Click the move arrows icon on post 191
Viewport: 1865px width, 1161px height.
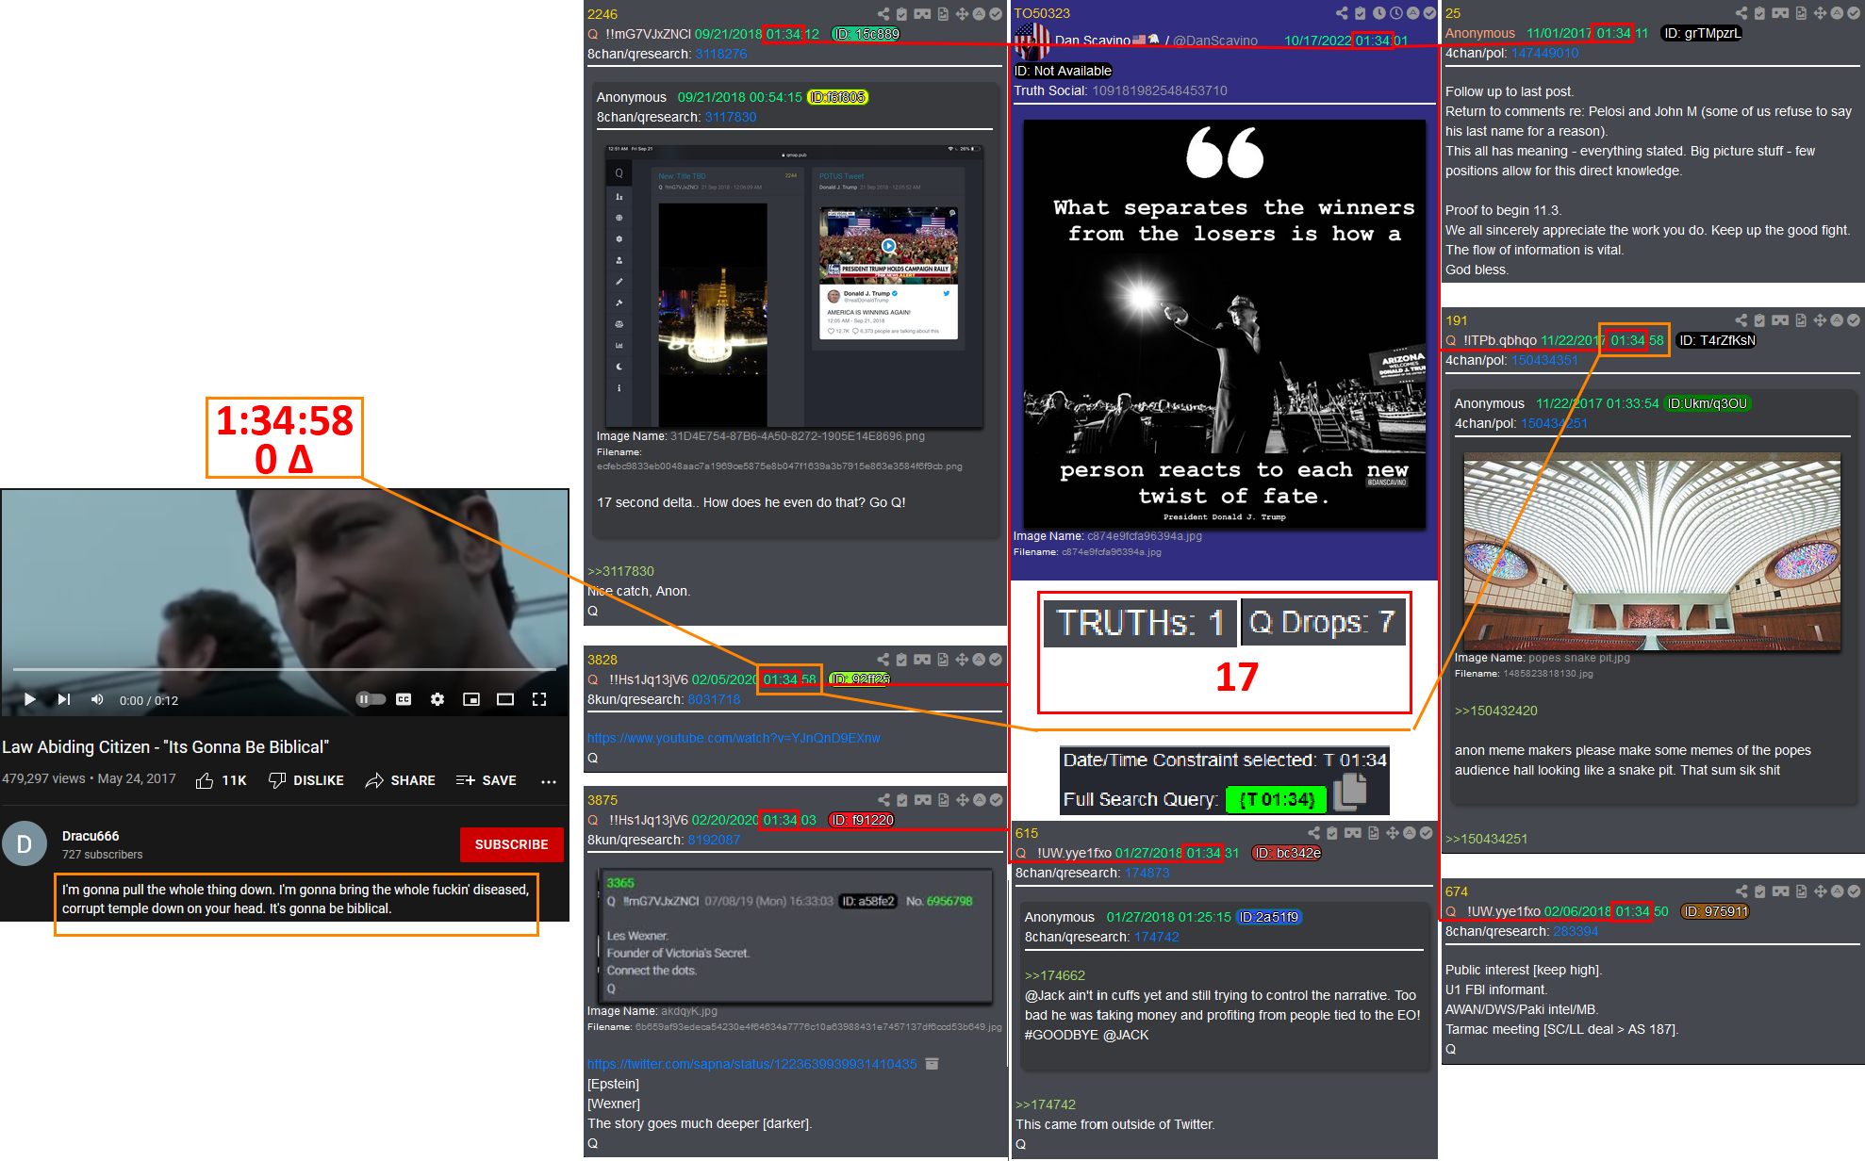(x=1820, y=320)
